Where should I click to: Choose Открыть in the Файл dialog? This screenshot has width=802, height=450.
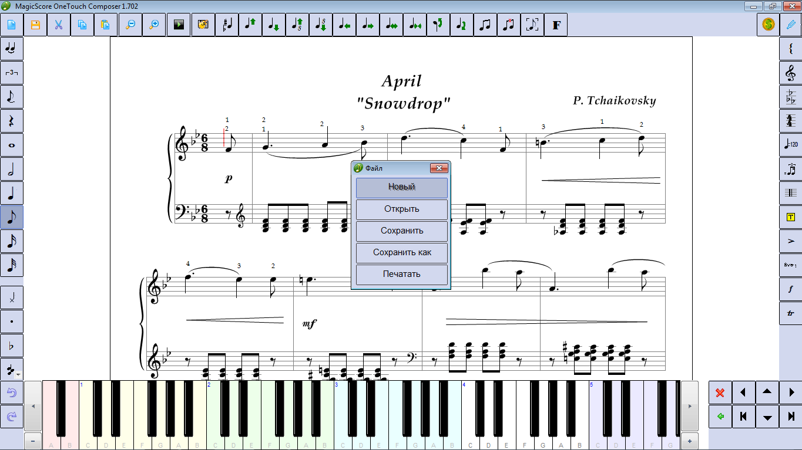(402, 209)
